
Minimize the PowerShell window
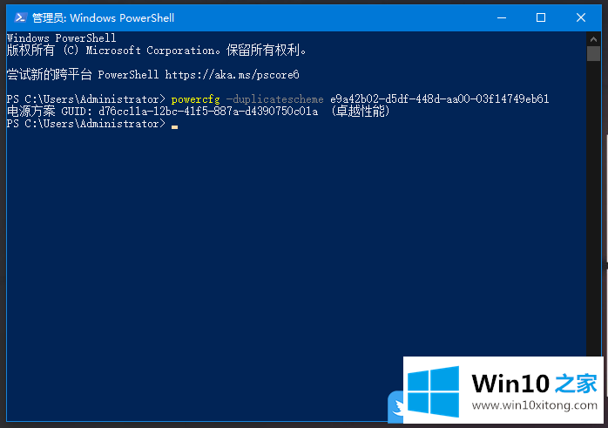click(502, 17)
